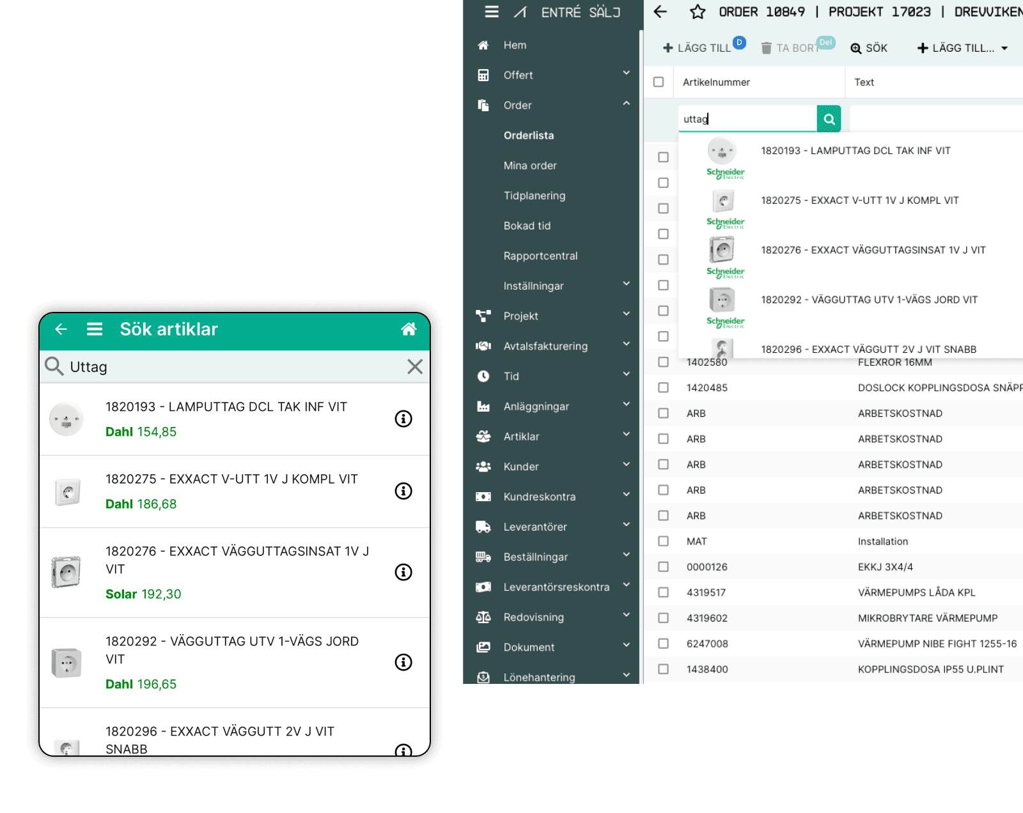Viewport: 1023px width, 813px height.
Task: Show info for 1820276 Exxact Vägguttagsinsat item
Action: click(x=403, y=572)
